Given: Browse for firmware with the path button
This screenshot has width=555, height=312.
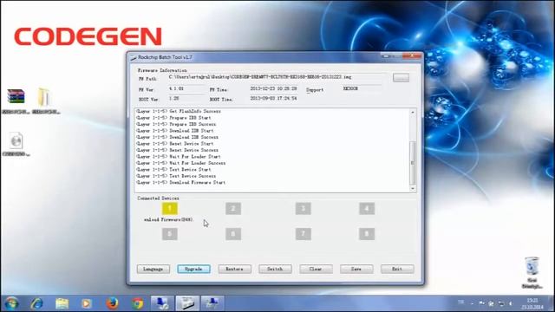Looking at the screenshot, I should coord(401,78).
